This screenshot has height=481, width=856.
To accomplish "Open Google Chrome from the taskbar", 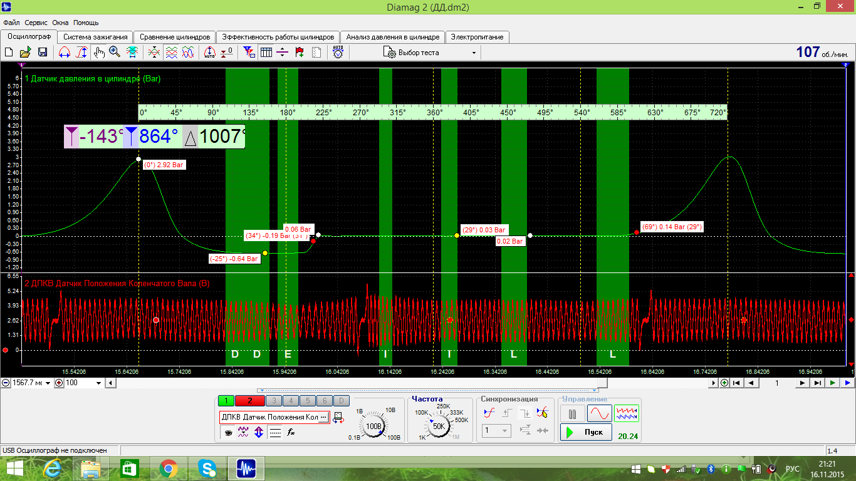I will tap(168, 468).
